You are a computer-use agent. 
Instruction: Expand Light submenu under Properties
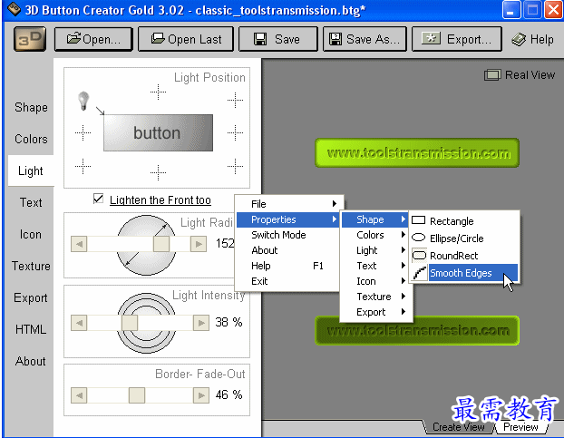click(x=374, y=250)
